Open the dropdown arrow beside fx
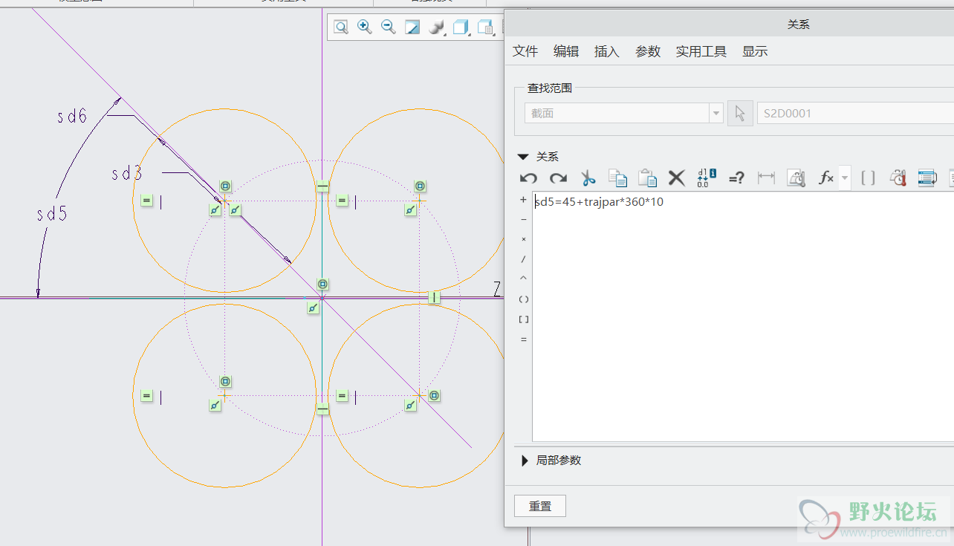This screenshot has width=954, height=546. click(x=845, y=178)
